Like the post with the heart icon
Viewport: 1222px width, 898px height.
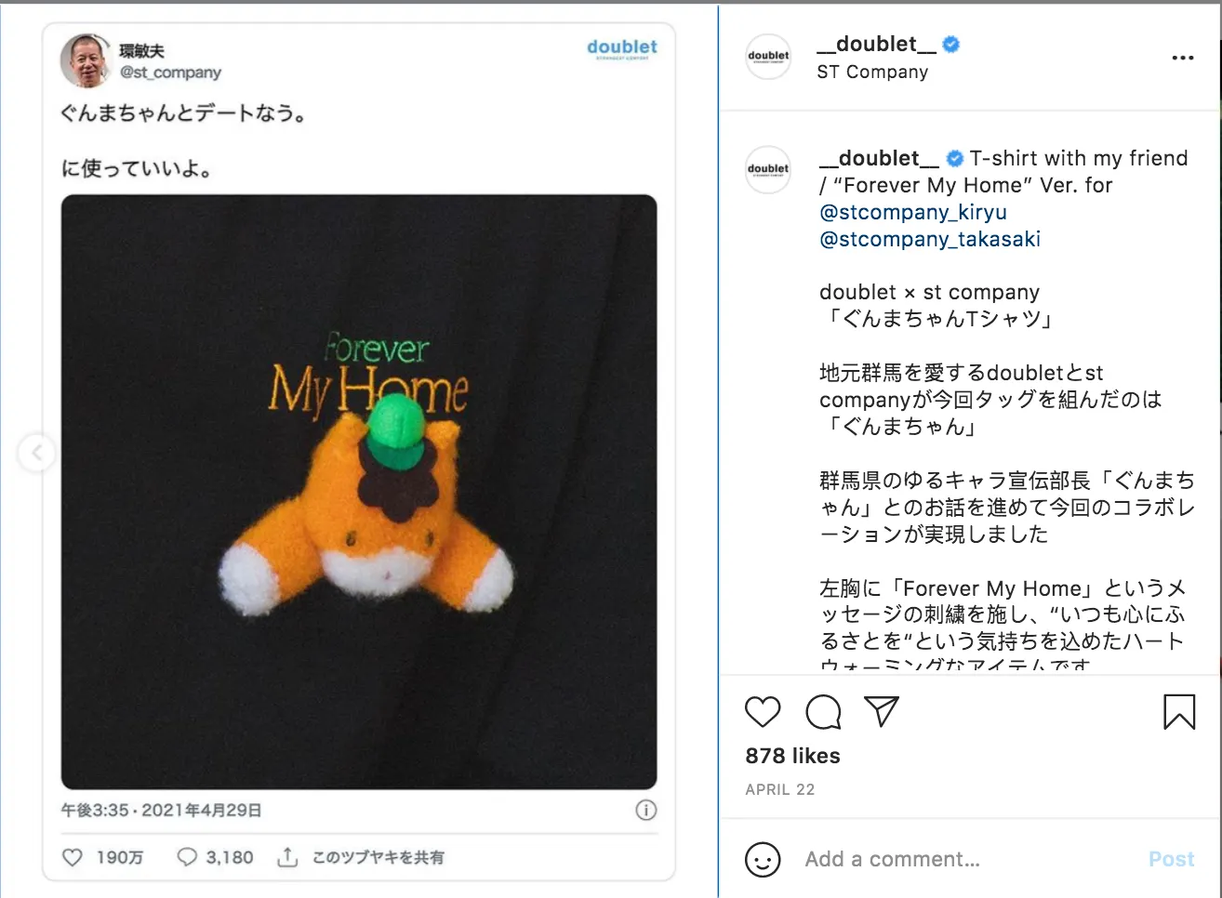[763, 712]
